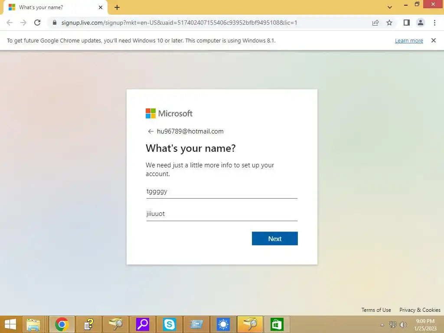Reload the current page
Image resolution: width=444 pixels, height=333 pixels.
point(37,23)
